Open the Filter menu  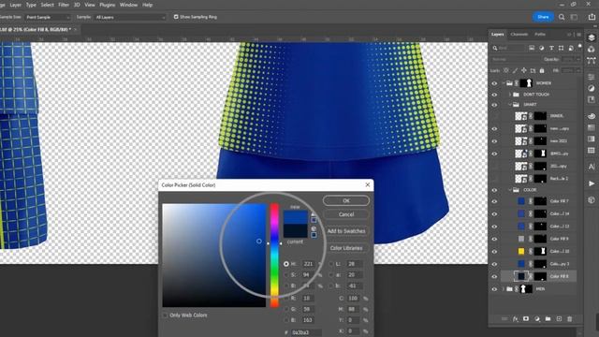coord(64,5)
